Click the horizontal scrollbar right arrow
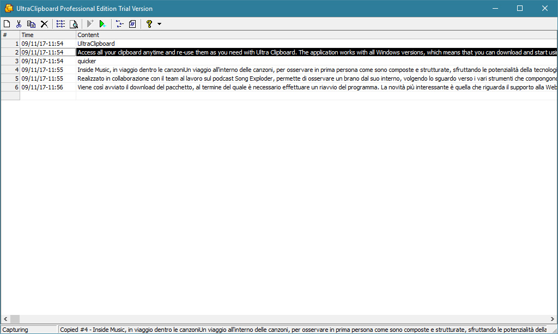558x334 pixels. [553, 319]
